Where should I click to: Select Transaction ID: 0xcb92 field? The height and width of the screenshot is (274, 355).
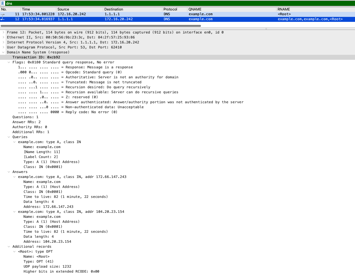click(177, 57)
